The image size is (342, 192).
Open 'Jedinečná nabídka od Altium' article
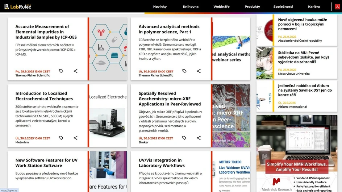click(305, 90)
